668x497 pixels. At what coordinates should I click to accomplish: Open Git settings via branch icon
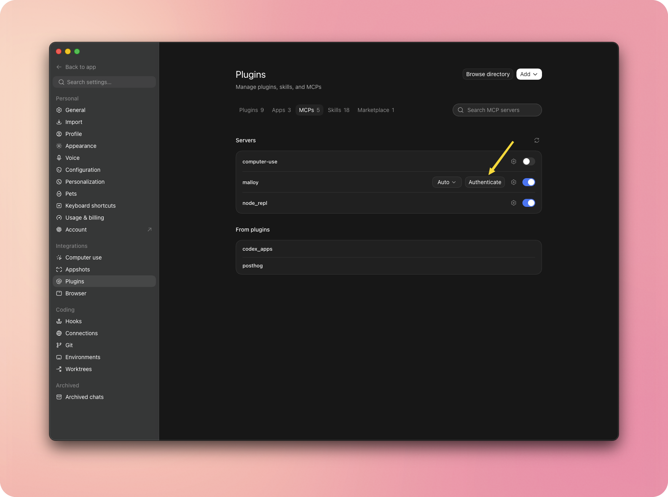[59, 345]
